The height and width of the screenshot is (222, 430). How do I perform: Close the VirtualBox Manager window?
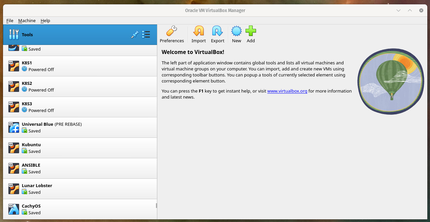[421, 10]
